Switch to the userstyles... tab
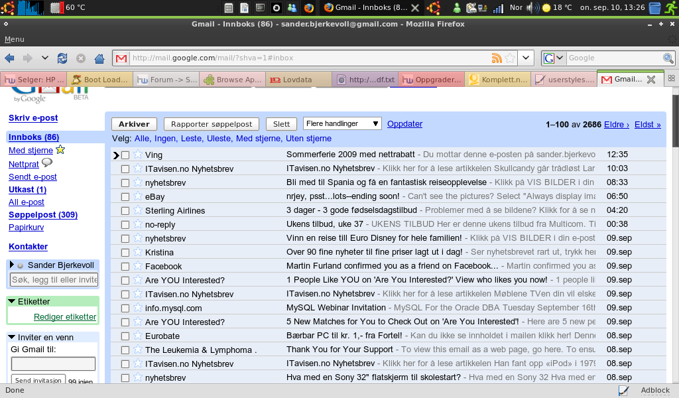The height and width of the screenshot is (398, 679). pos(564,79)
